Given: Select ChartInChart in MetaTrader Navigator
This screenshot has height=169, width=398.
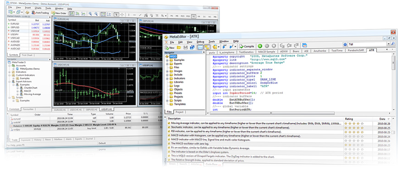Looking at the screenshot, I should pos(30,88).
